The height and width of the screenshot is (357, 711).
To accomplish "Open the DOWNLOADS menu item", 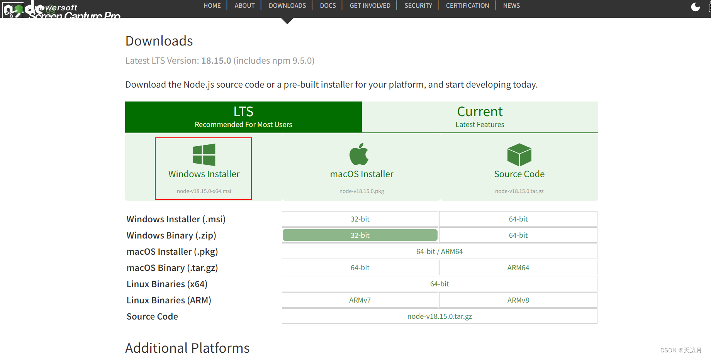I will point(287,6).
